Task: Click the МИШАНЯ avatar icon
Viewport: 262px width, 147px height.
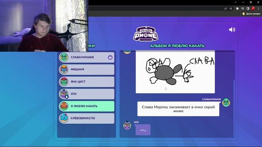Action: pos(64,69)
